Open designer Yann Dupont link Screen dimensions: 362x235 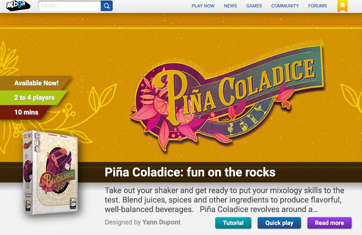[x=161, y=222]
